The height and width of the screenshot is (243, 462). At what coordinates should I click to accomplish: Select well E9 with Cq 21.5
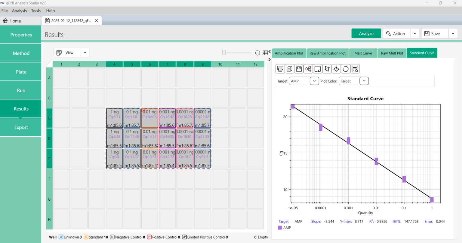(x=202, y=158)
